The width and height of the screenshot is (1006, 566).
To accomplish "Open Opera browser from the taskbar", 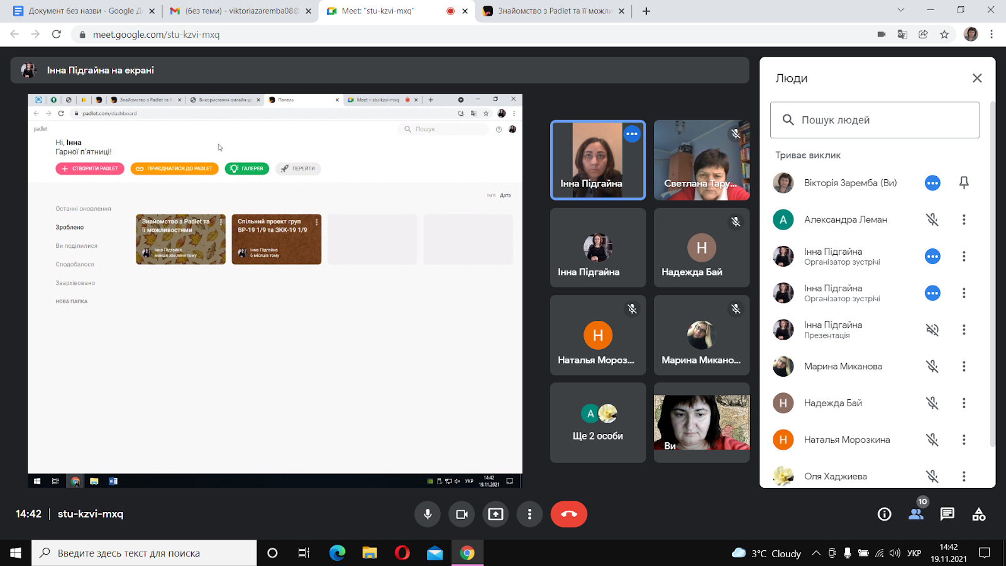I will click(x=402, y=553).
